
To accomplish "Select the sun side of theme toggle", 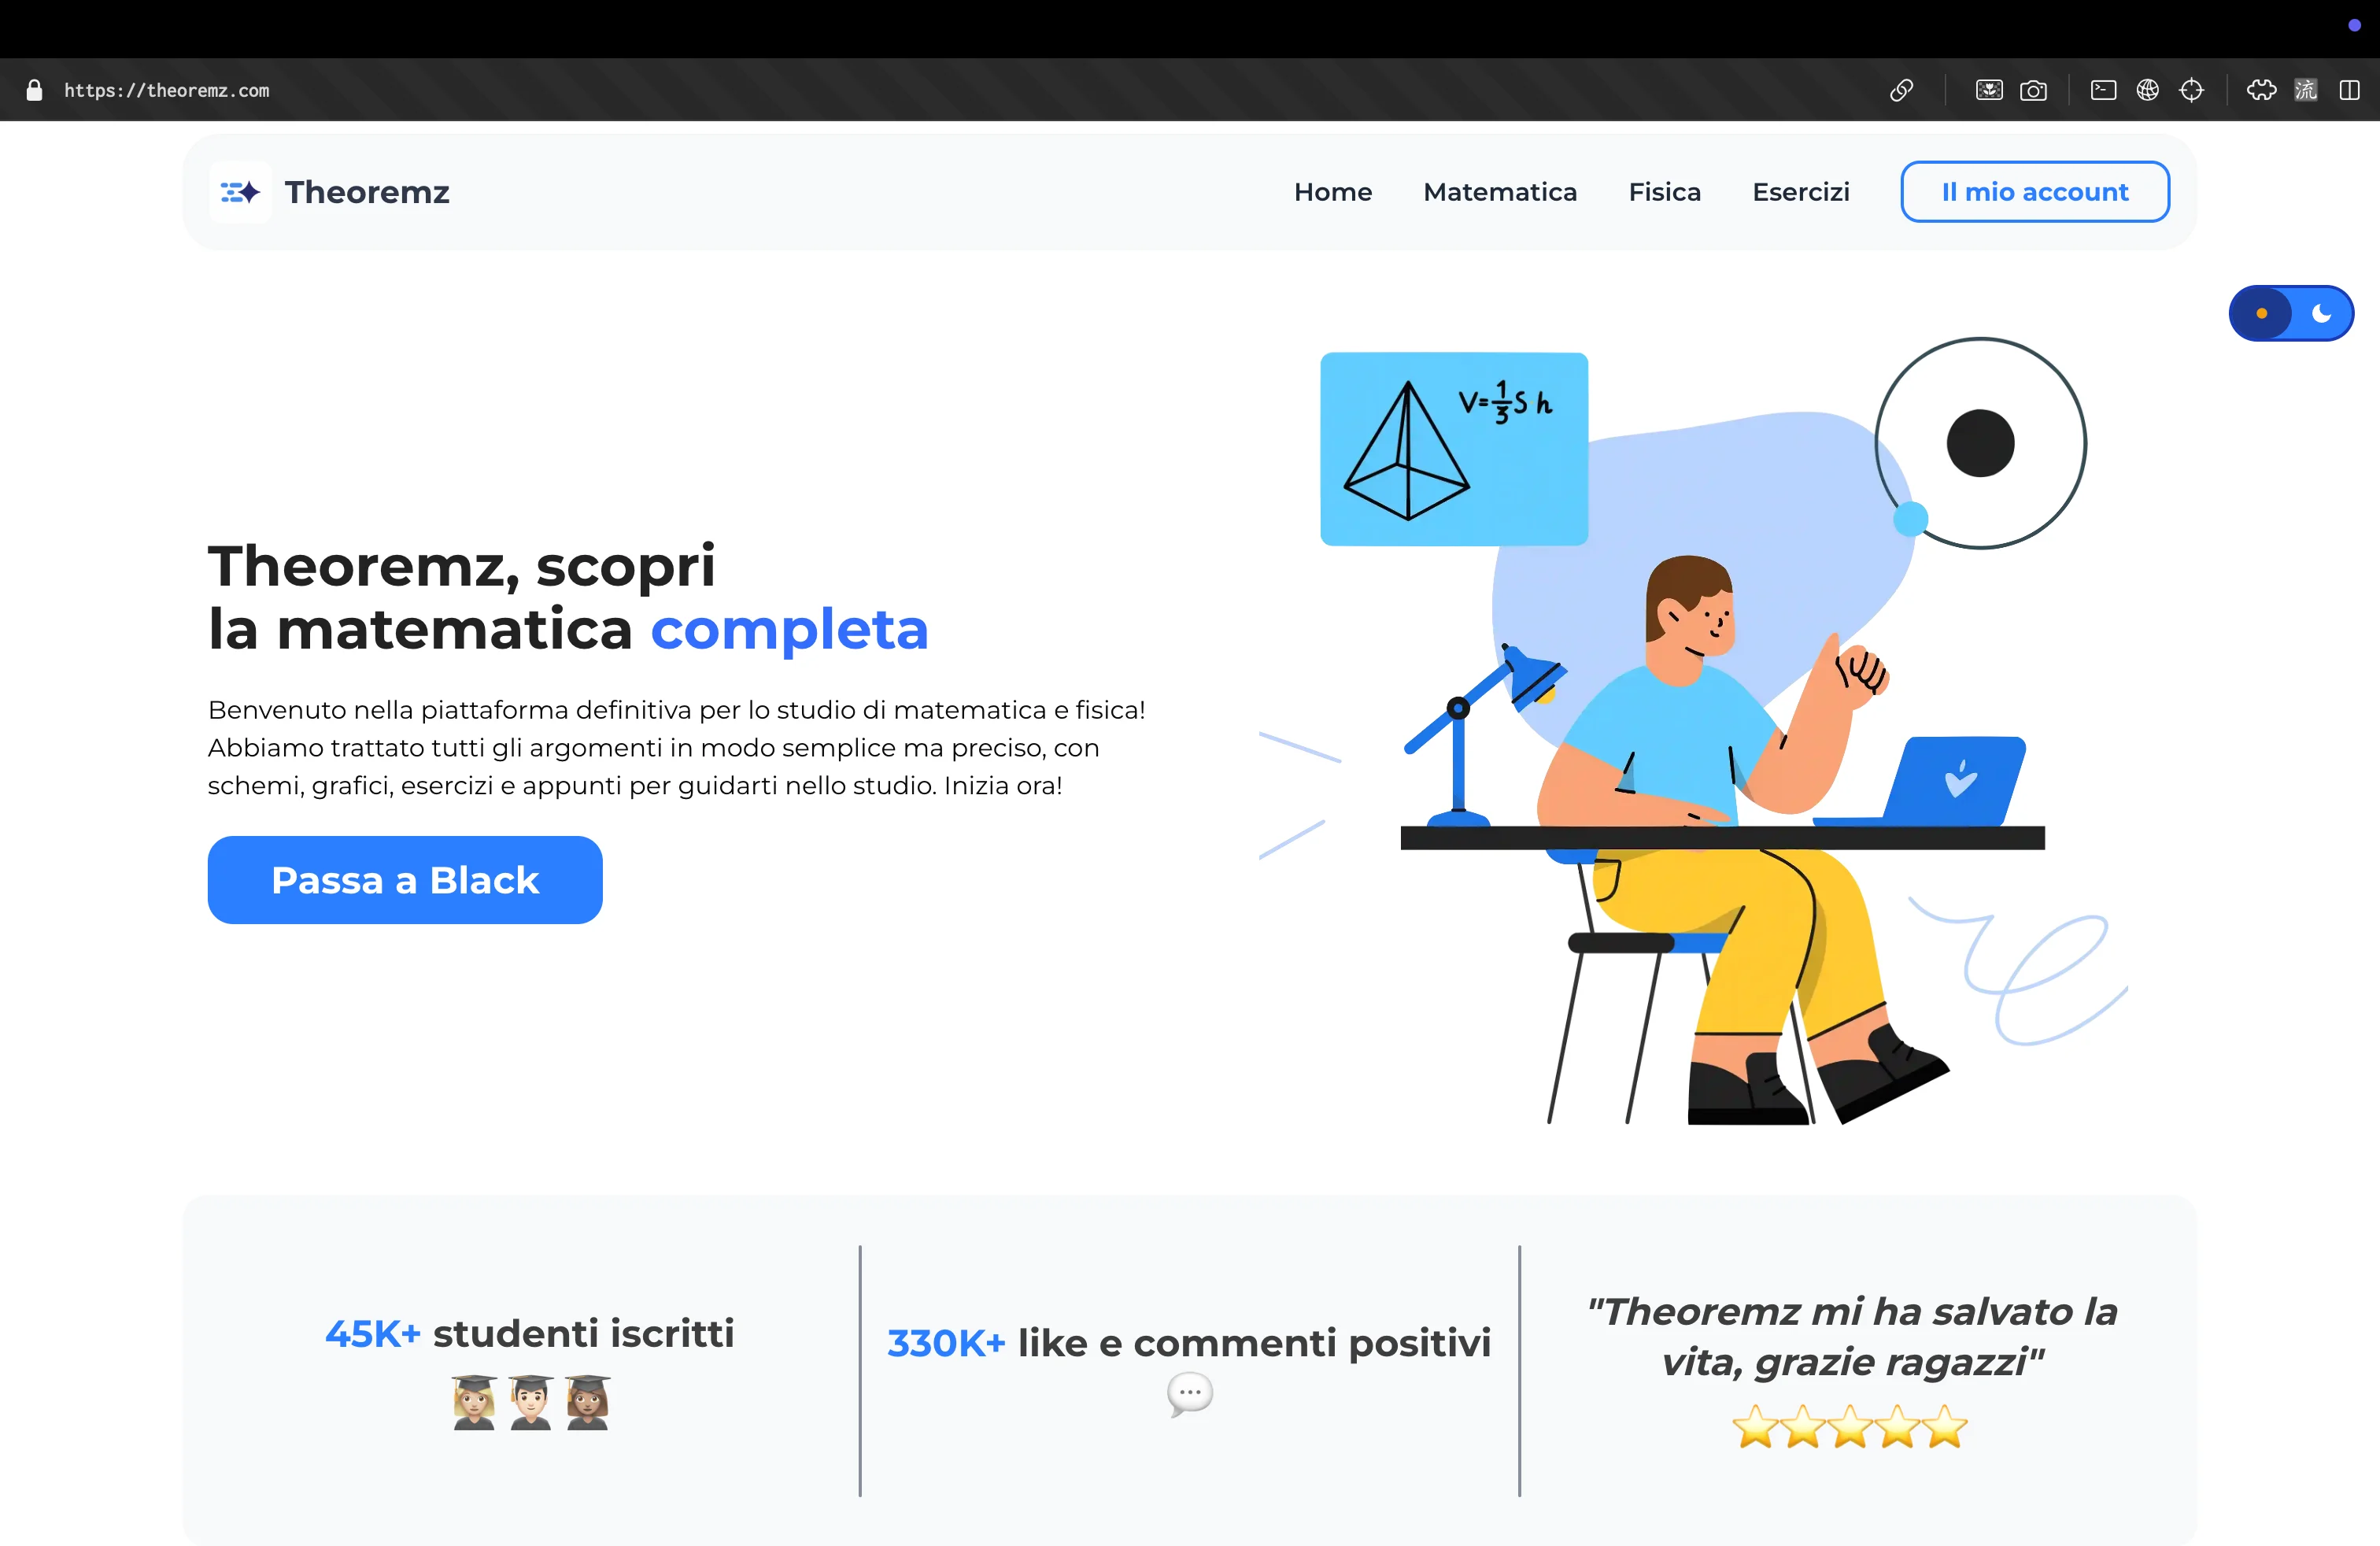I will point(2261,313).
